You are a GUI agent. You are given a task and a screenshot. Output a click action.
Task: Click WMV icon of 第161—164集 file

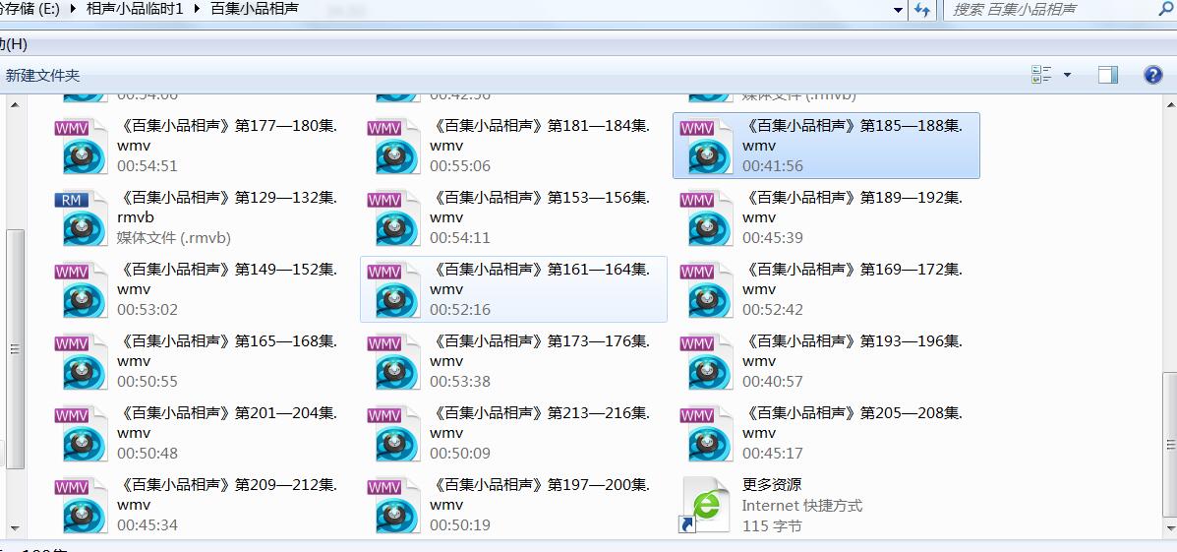(395, 290)
